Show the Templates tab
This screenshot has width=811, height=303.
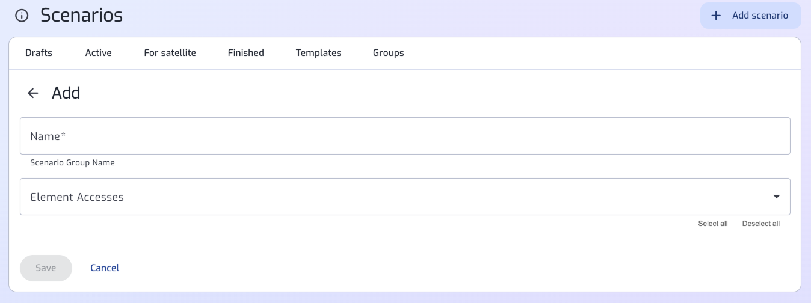pos(318,53)
